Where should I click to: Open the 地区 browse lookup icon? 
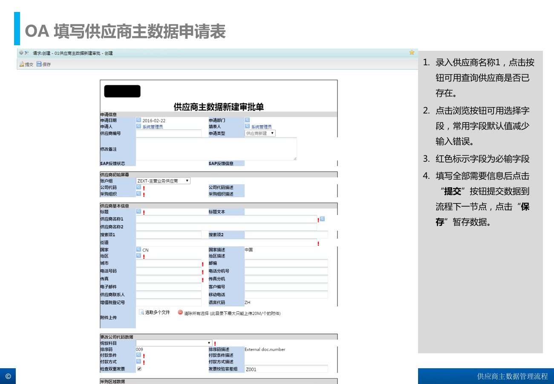point(138,256)
